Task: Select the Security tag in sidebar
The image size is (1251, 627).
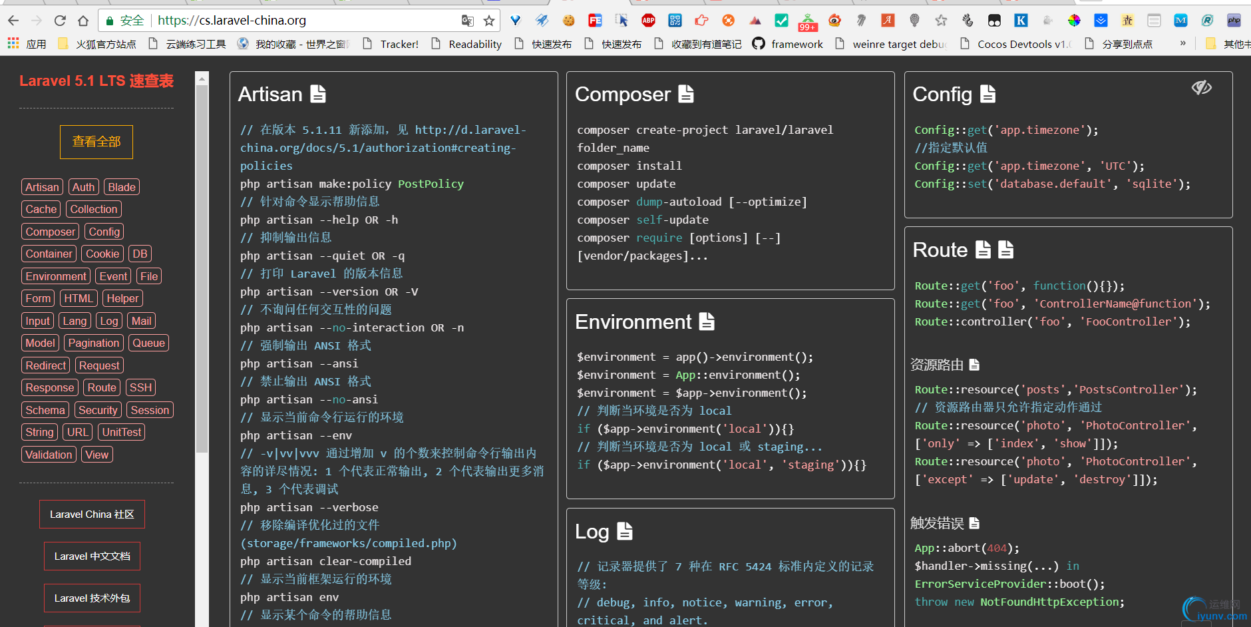Action: click(98, 410)
